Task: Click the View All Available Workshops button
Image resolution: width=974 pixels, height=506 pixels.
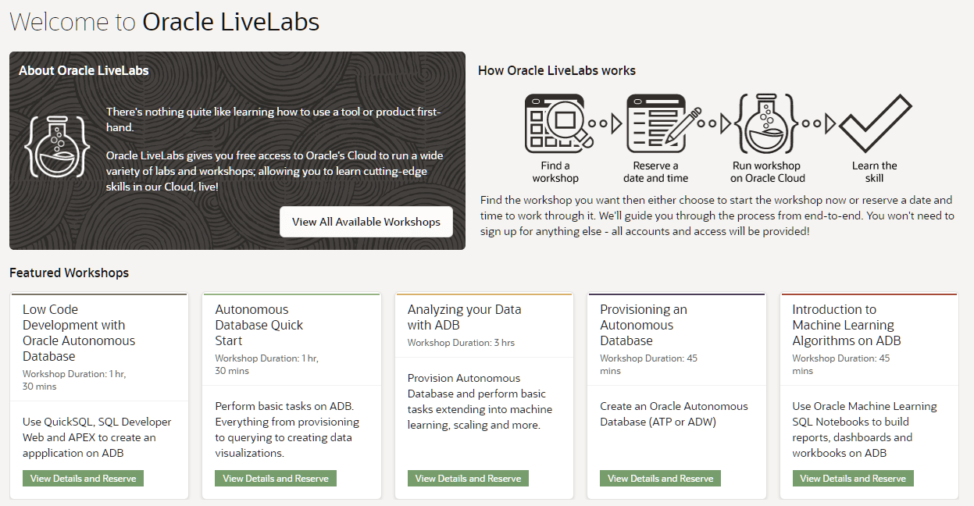Action: (x=366, y=222)
